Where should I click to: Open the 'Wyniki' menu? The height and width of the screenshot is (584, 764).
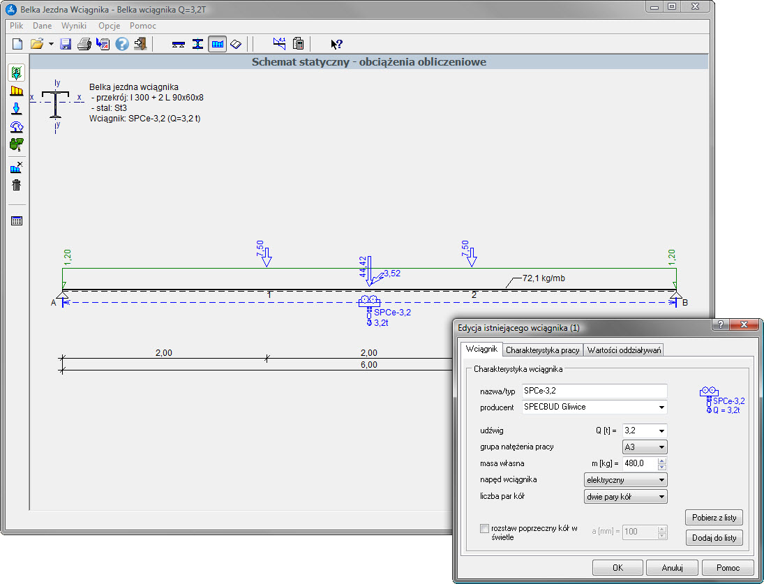point(74,26)
